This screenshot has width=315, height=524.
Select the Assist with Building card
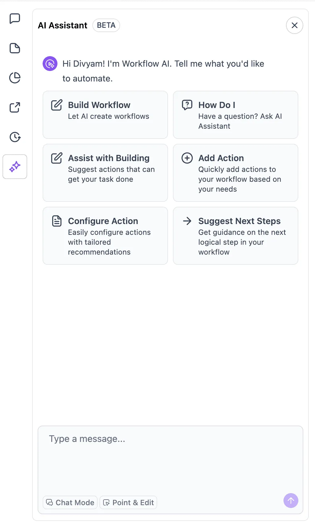point(105,173)
